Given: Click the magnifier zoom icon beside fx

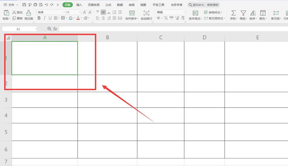Looking at the screenshot, I should pyautogui.click(x=49, y=29).
